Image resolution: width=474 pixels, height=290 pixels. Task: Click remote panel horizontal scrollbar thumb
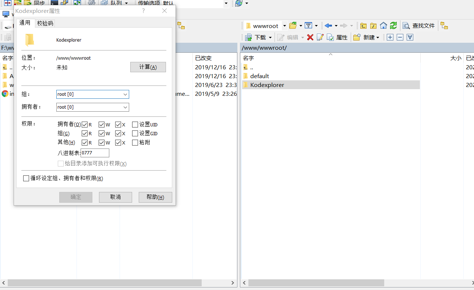(316, 283)
